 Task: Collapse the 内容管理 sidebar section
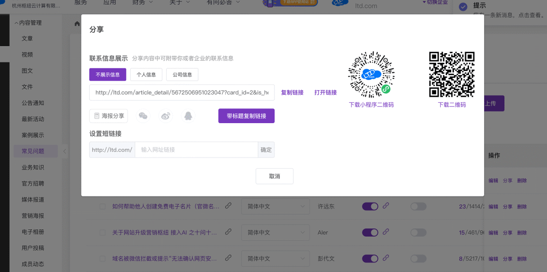pos(28,23)
